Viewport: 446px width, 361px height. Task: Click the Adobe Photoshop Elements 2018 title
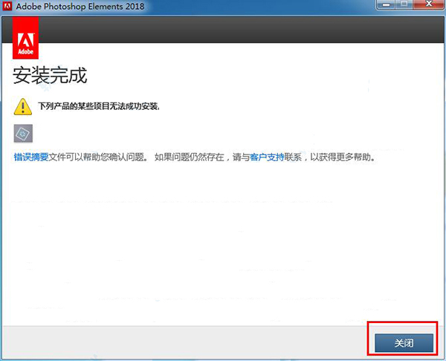click(x=80, y=6)
